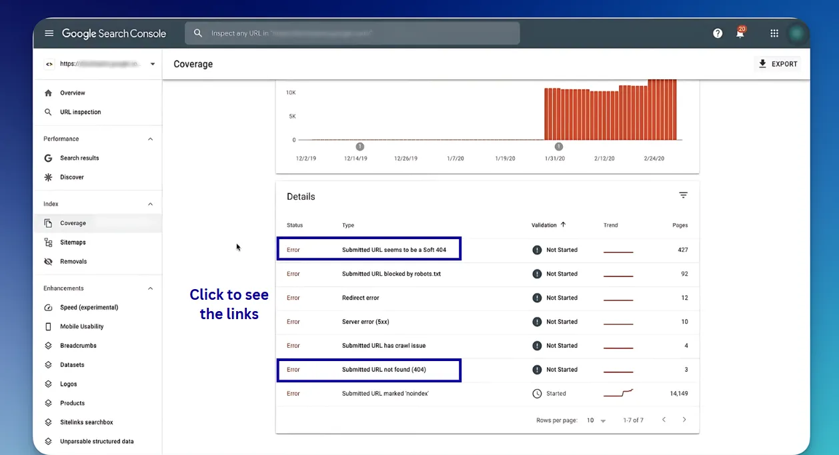839x455 pixels.
Task: Click the Started validation status
Action: [x=549, y=394]
